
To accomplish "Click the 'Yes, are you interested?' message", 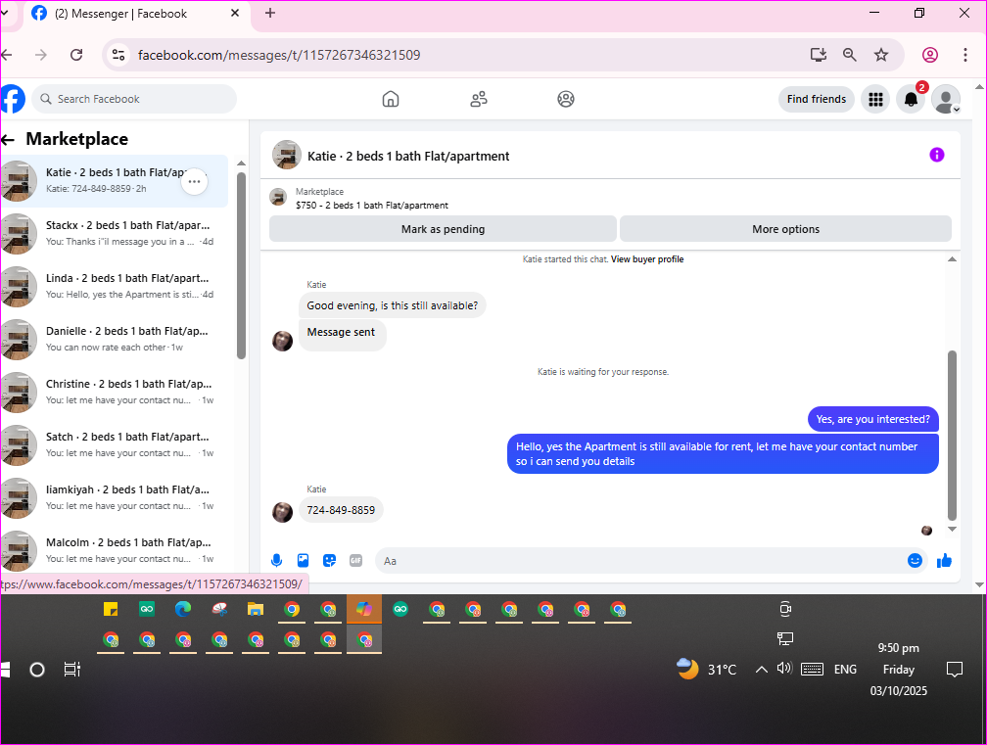I will tap(872, 419).
